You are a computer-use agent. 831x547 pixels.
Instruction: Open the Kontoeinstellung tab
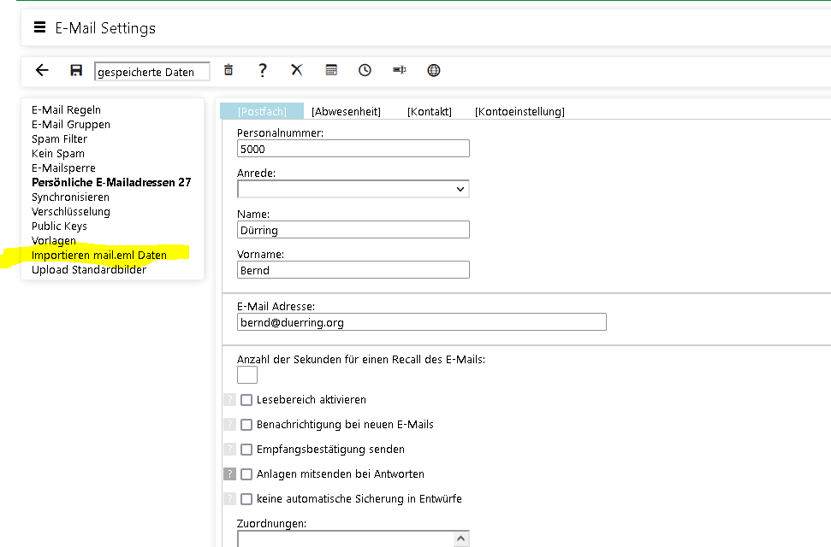519,111
